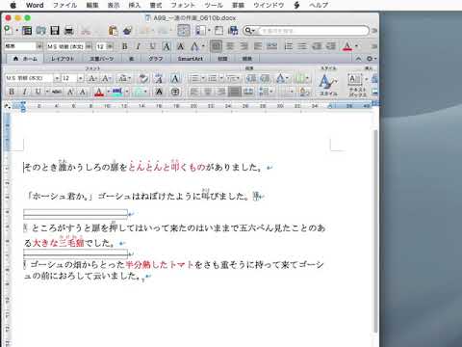The height and width of the screenshot is (347, 462).
Task: Open the Word application menu
Action: coord(35,5)
